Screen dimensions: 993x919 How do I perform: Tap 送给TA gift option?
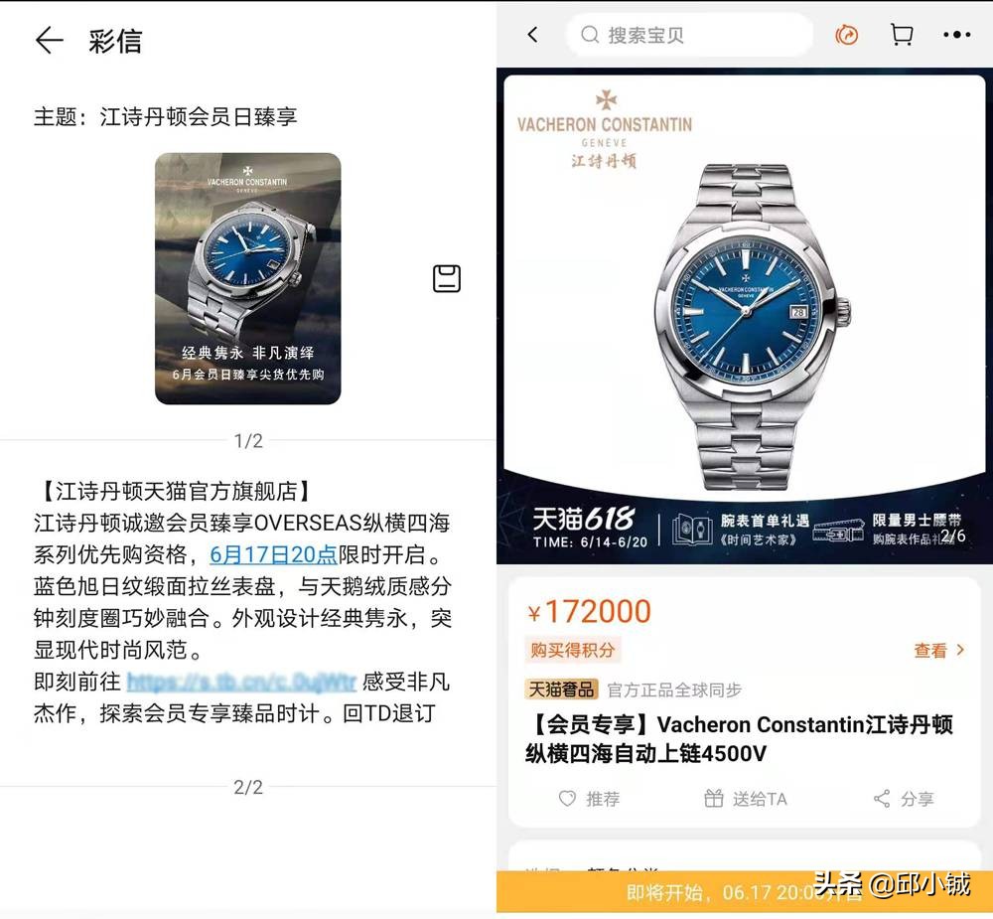(746, 799)
